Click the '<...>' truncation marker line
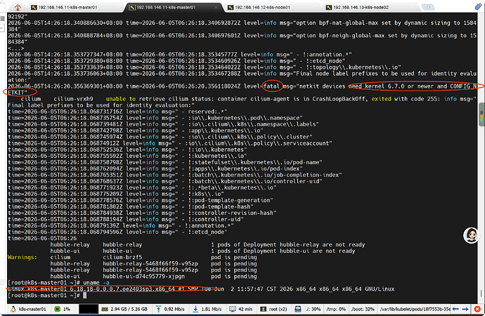This screenshot has width=485, height=316. coord(15,48)
